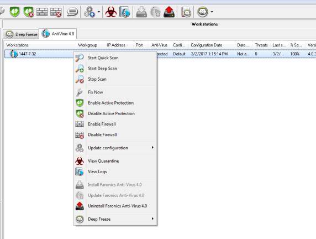The image size is (316, 239).
Task: Choose Stop Scan from context menu
Action: (x=115, y=79)
